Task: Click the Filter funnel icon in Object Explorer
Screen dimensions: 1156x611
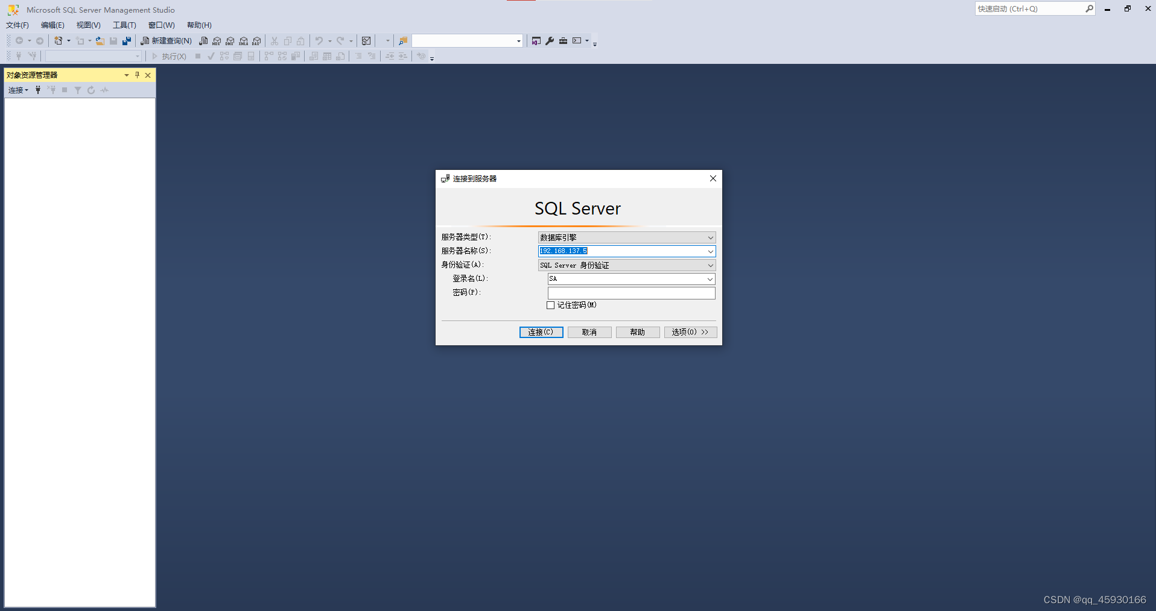Action: coord(78,90)
